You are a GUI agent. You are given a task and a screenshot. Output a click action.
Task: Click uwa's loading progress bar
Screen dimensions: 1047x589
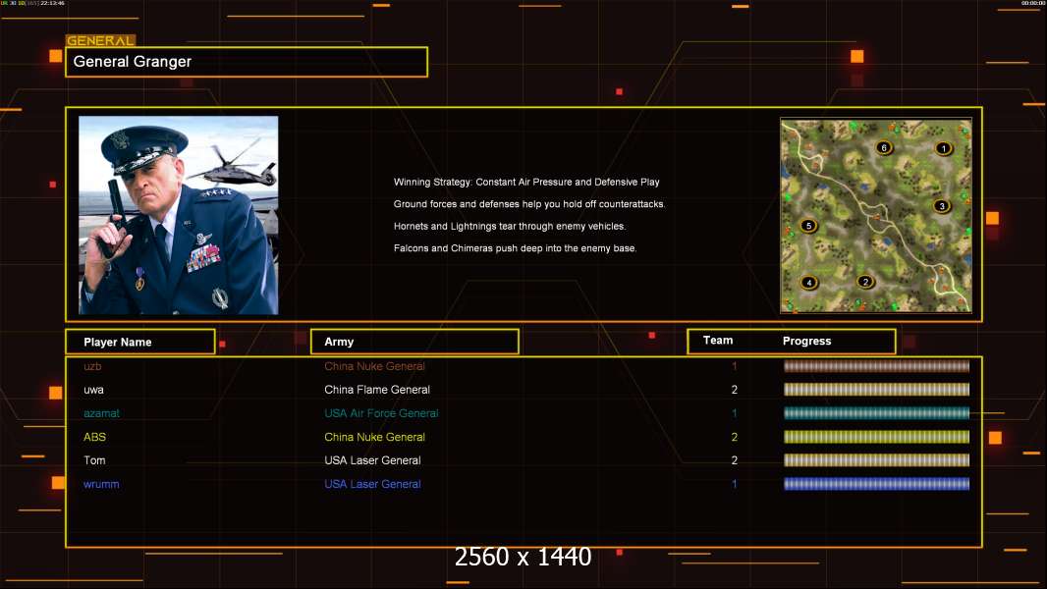click(876, 389)
